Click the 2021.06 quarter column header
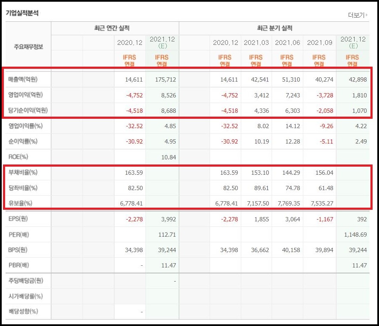Viewport: 379px width, 326px height. tap(287, 43)
